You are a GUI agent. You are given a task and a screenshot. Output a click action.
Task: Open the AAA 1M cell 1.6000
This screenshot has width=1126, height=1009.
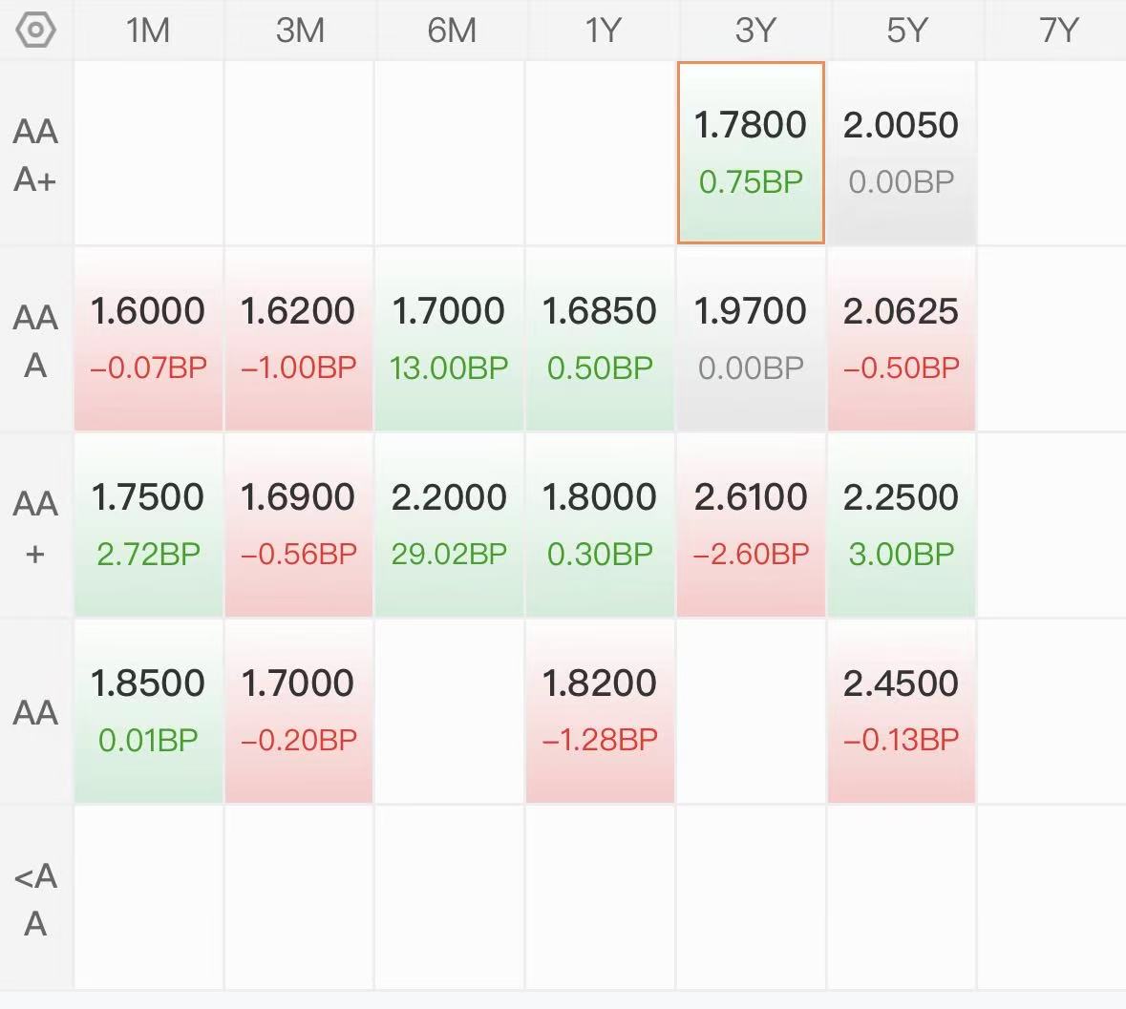click(x=149, y=339)
